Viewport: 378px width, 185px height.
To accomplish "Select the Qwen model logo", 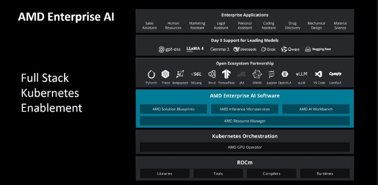I will (x=290, y=49).
